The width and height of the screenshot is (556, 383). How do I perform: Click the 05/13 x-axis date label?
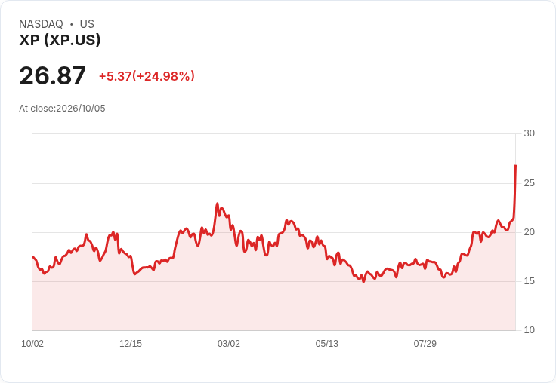[x=326, y=344]
